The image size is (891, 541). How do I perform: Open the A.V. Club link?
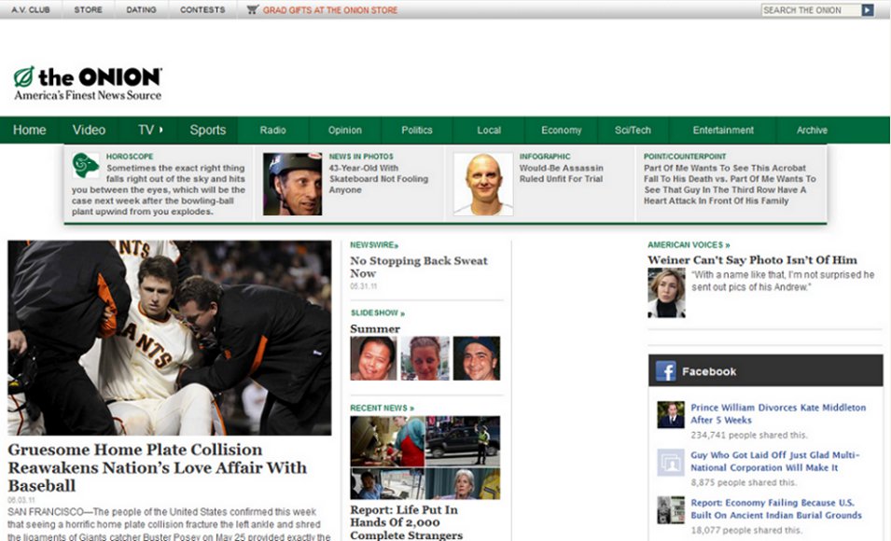[x=29, y=9]
